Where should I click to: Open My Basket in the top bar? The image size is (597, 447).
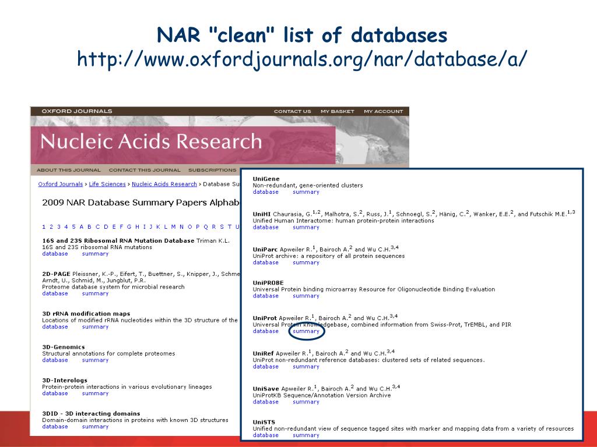pyautogui.click(x=338, y=111)
